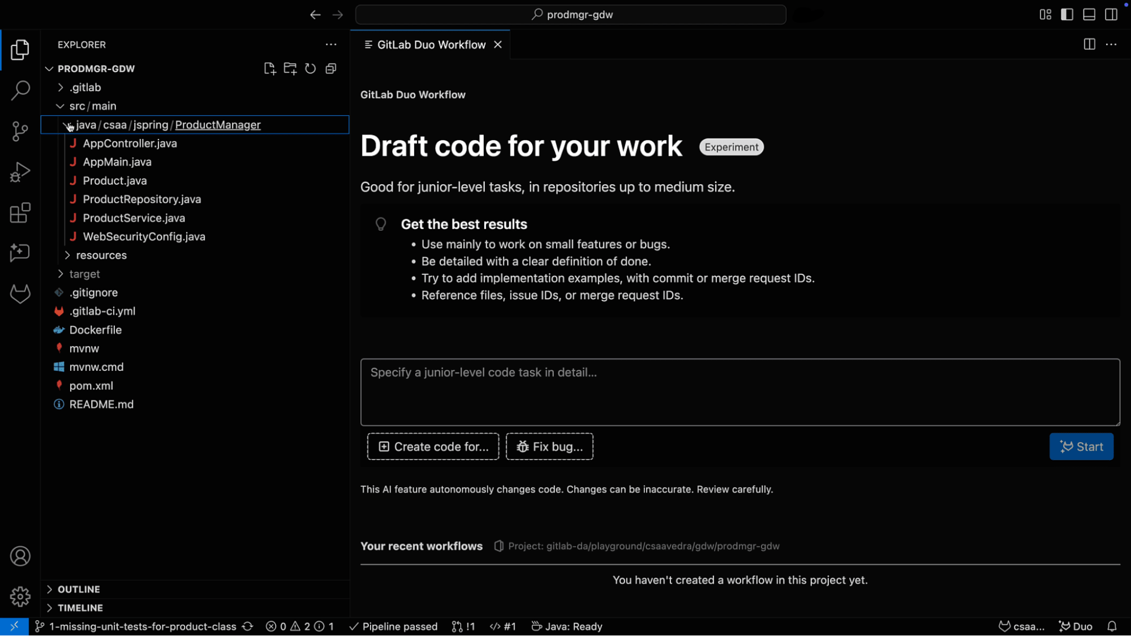Viewport: 1131px width, 636px height.
Task: Collapse the src/main folder
Action: [61, 106]
